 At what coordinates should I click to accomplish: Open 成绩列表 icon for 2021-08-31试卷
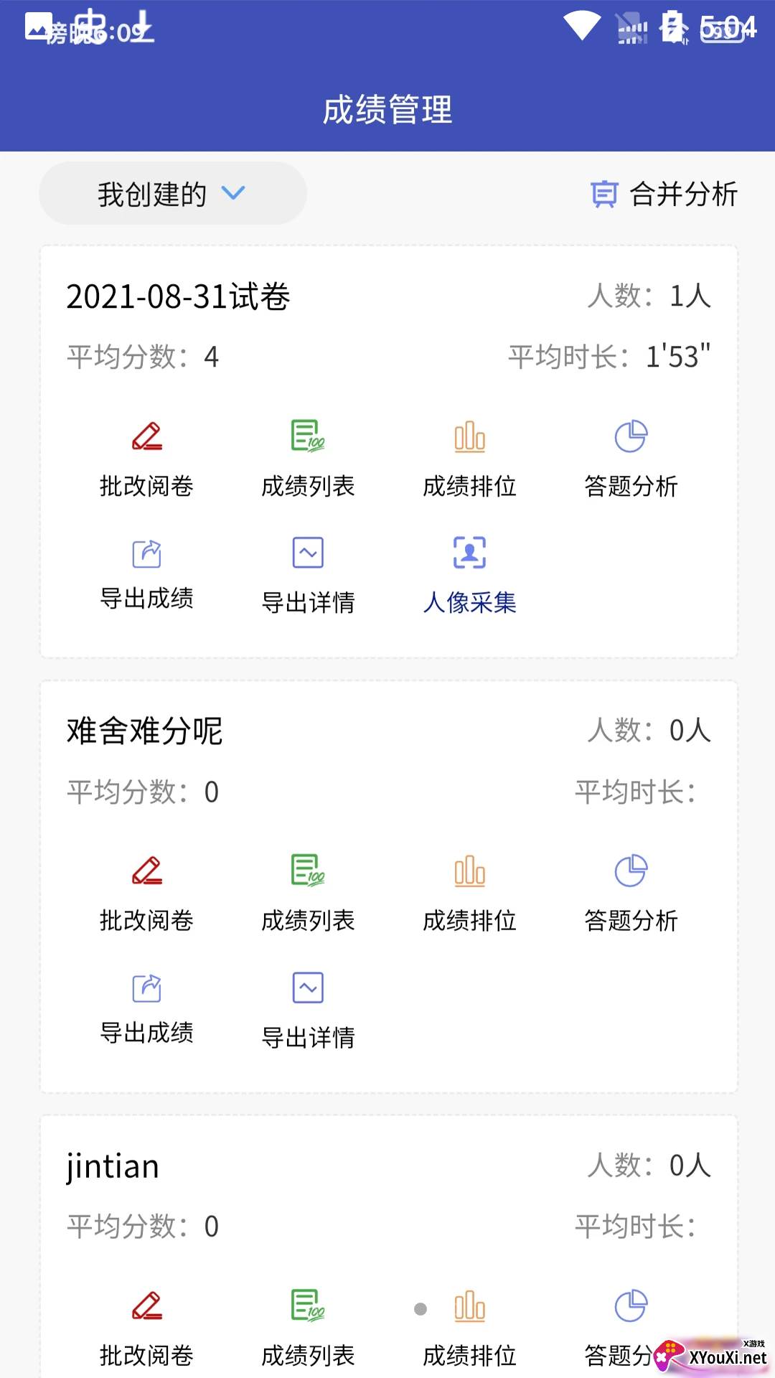(x=308, y=436)
